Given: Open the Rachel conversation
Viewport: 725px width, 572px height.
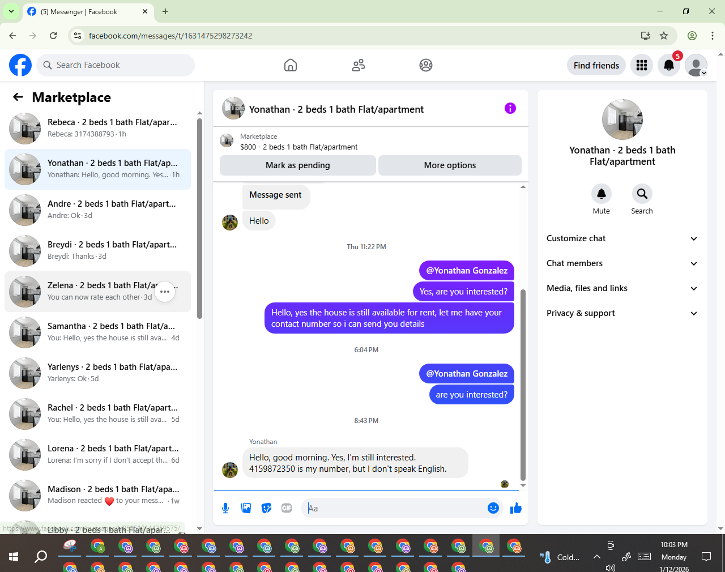Looking at the screenshot, I should click(x=97, y=414).
